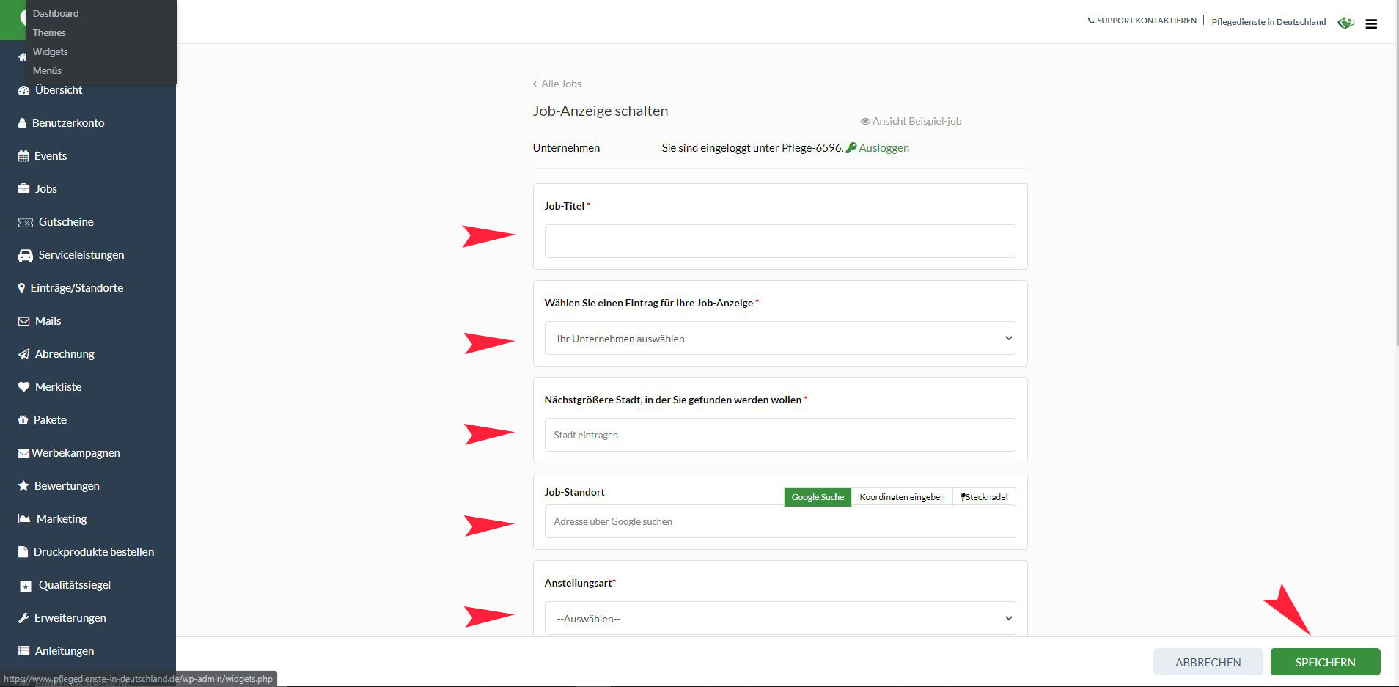Viewport: 1399px width, 687px height.
Task: Click the Gutscheine coupon icon
Action: 26,222
